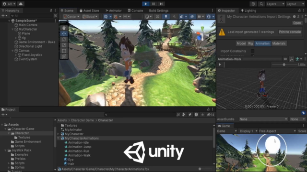Select the Rect transform tool
The width and height of the screenshot is (307, 172).
[64, 51]
